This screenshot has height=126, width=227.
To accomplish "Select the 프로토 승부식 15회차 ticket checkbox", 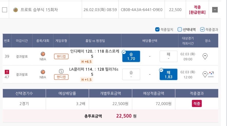I will click(x=5, y=10).
